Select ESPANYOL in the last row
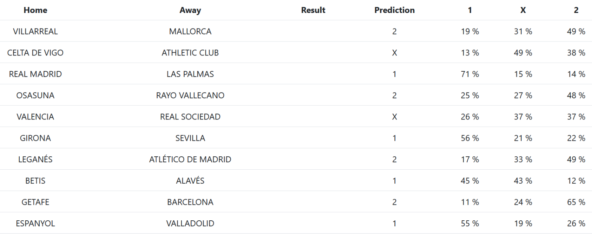This screenshot has width=592, height=234. pyautogui.click(x=35, y=223)
